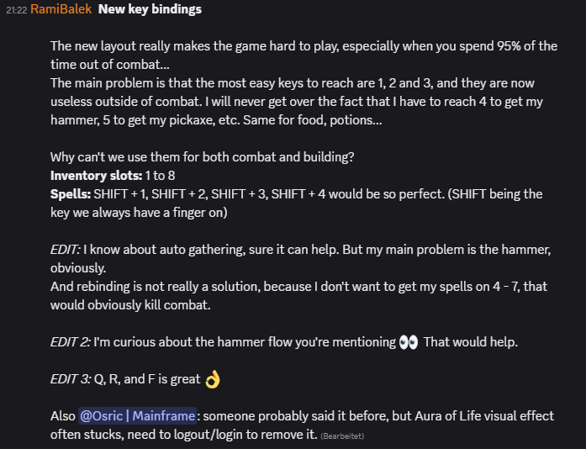Click the @Osric | Mainframe mention
This screenshot has width=586, height=449.
(x=138, y=416)
